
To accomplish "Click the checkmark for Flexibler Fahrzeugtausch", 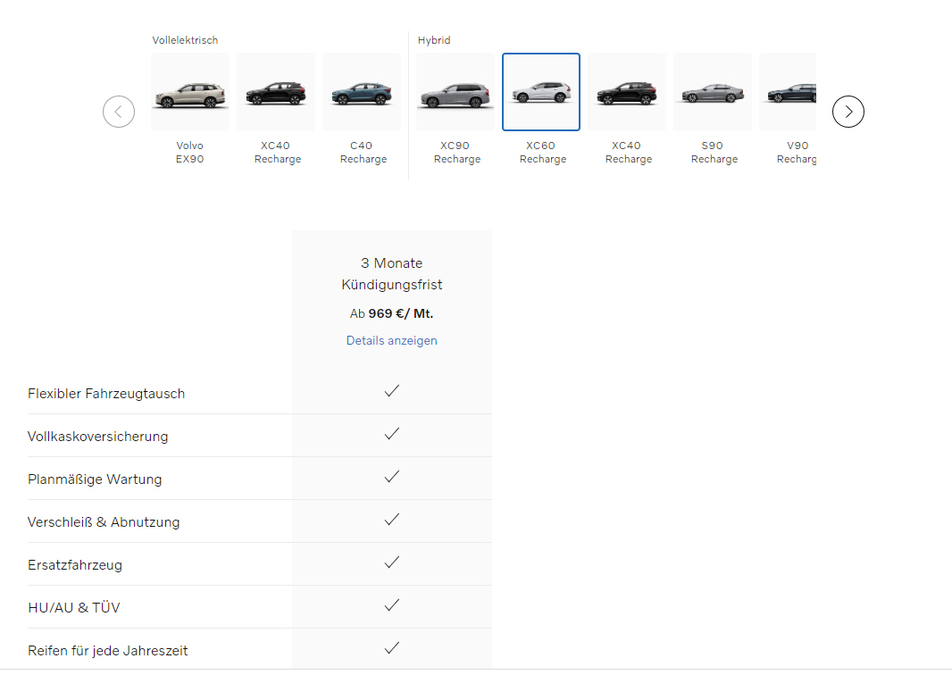I will (x=392, y=391).
